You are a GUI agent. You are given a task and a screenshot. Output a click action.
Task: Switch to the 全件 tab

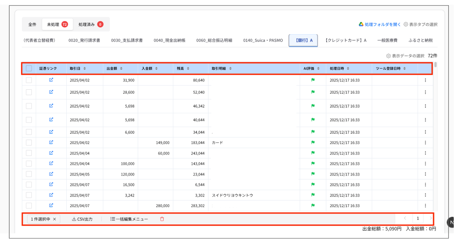(x=32, y=24)
